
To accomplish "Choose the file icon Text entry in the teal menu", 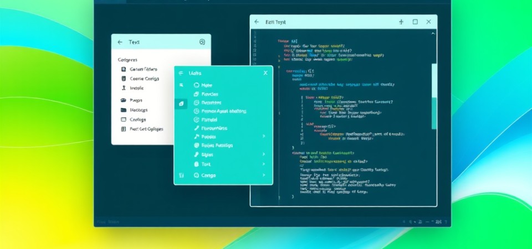I will (202, 164).
